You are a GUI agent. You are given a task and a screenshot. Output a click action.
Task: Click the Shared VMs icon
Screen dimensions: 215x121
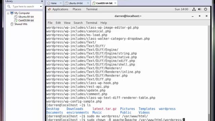tap(12, 24)
